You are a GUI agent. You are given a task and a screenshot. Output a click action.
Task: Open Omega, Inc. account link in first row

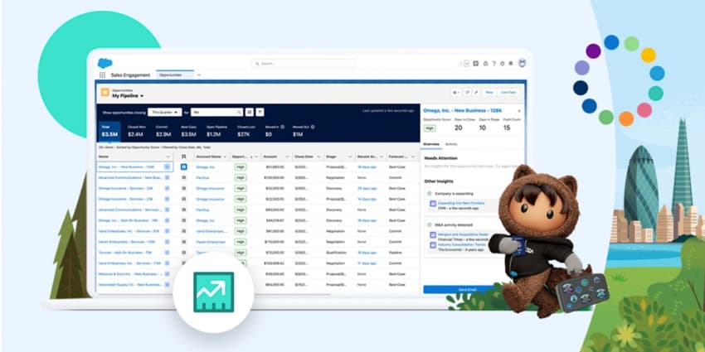tap(206, 166)
